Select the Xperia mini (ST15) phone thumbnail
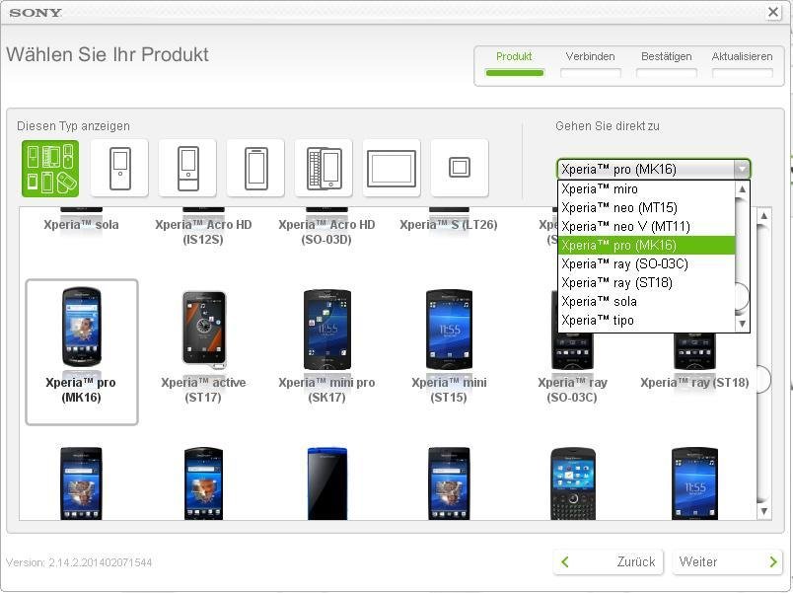 click(449, 329)
